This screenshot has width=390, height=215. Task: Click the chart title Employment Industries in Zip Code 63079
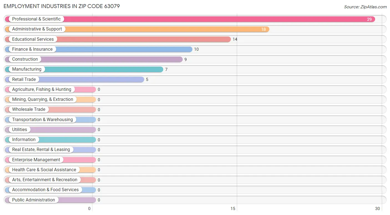click(62, 6)
